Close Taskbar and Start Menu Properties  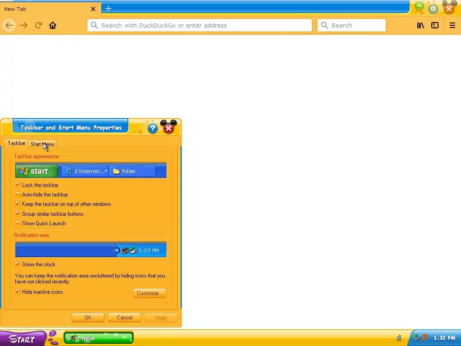click(x=168, y=128)
